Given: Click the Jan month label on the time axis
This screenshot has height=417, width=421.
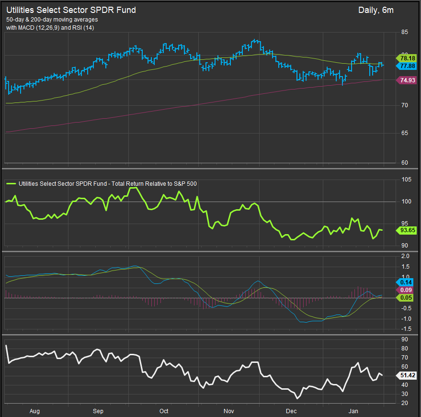Looking at the screenshot, I should (353, 411).
